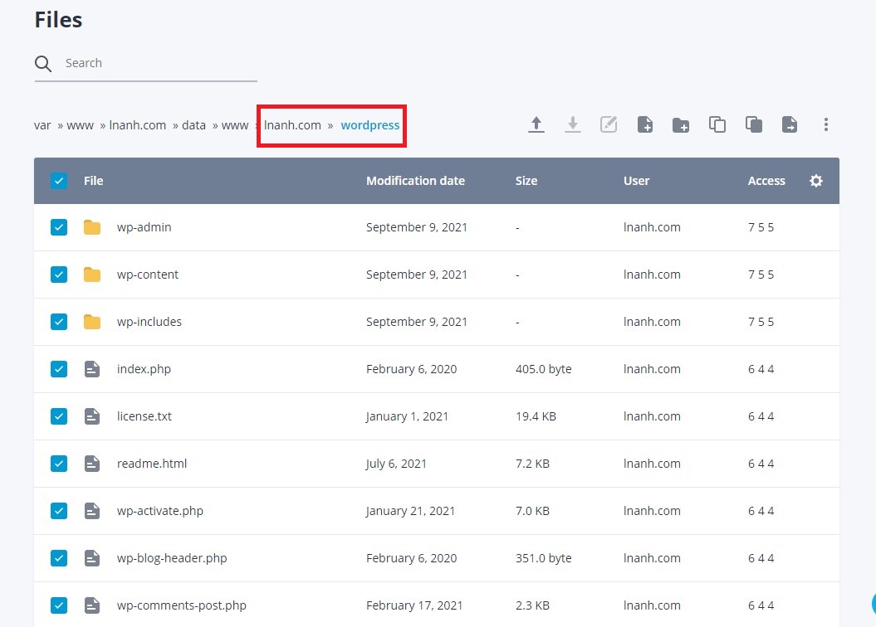The width and height of the screenshot is (876, 627).
Task: Click the Download arrow icon in the toolbar
Action: pyautogui.click(x=573, y=124)
